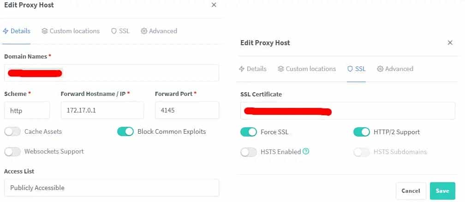Image resolution: width=465 pixels, height=202 pixels.
Task: Click the Cancel button
Action: [x=411, y=191]
